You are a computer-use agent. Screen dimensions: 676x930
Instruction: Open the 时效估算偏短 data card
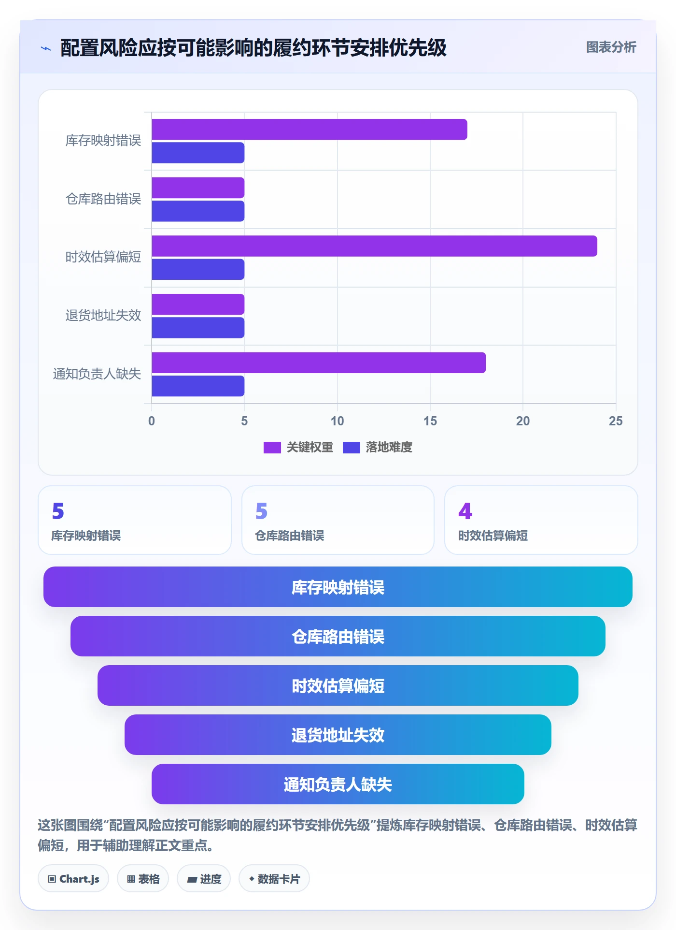point(541,520)
